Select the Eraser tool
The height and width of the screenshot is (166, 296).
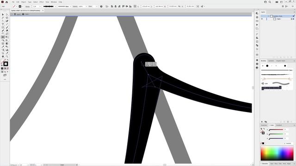pos(7,31)
